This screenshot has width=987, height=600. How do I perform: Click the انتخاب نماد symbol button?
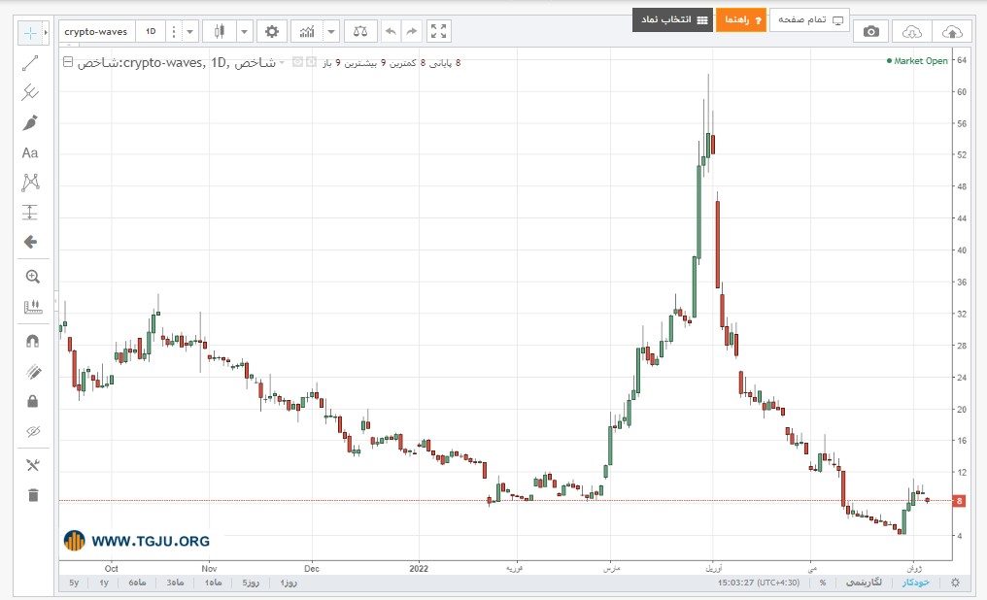[x=673, y=20]
